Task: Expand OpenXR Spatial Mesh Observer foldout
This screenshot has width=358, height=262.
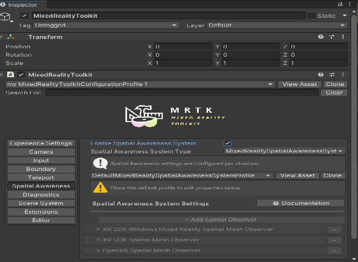Action: click(98, 250)
